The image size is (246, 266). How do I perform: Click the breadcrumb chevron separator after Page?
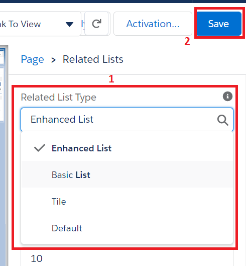(x=53, y=60)
